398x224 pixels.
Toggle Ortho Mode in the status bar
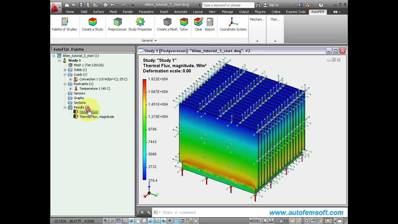pos(125,221)
